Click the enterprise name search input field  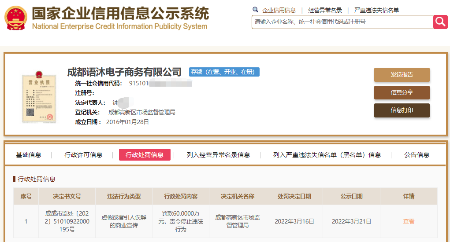342,22
